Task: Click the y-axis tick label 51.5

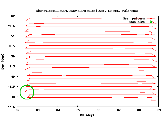Action: (x=11, y=26)
